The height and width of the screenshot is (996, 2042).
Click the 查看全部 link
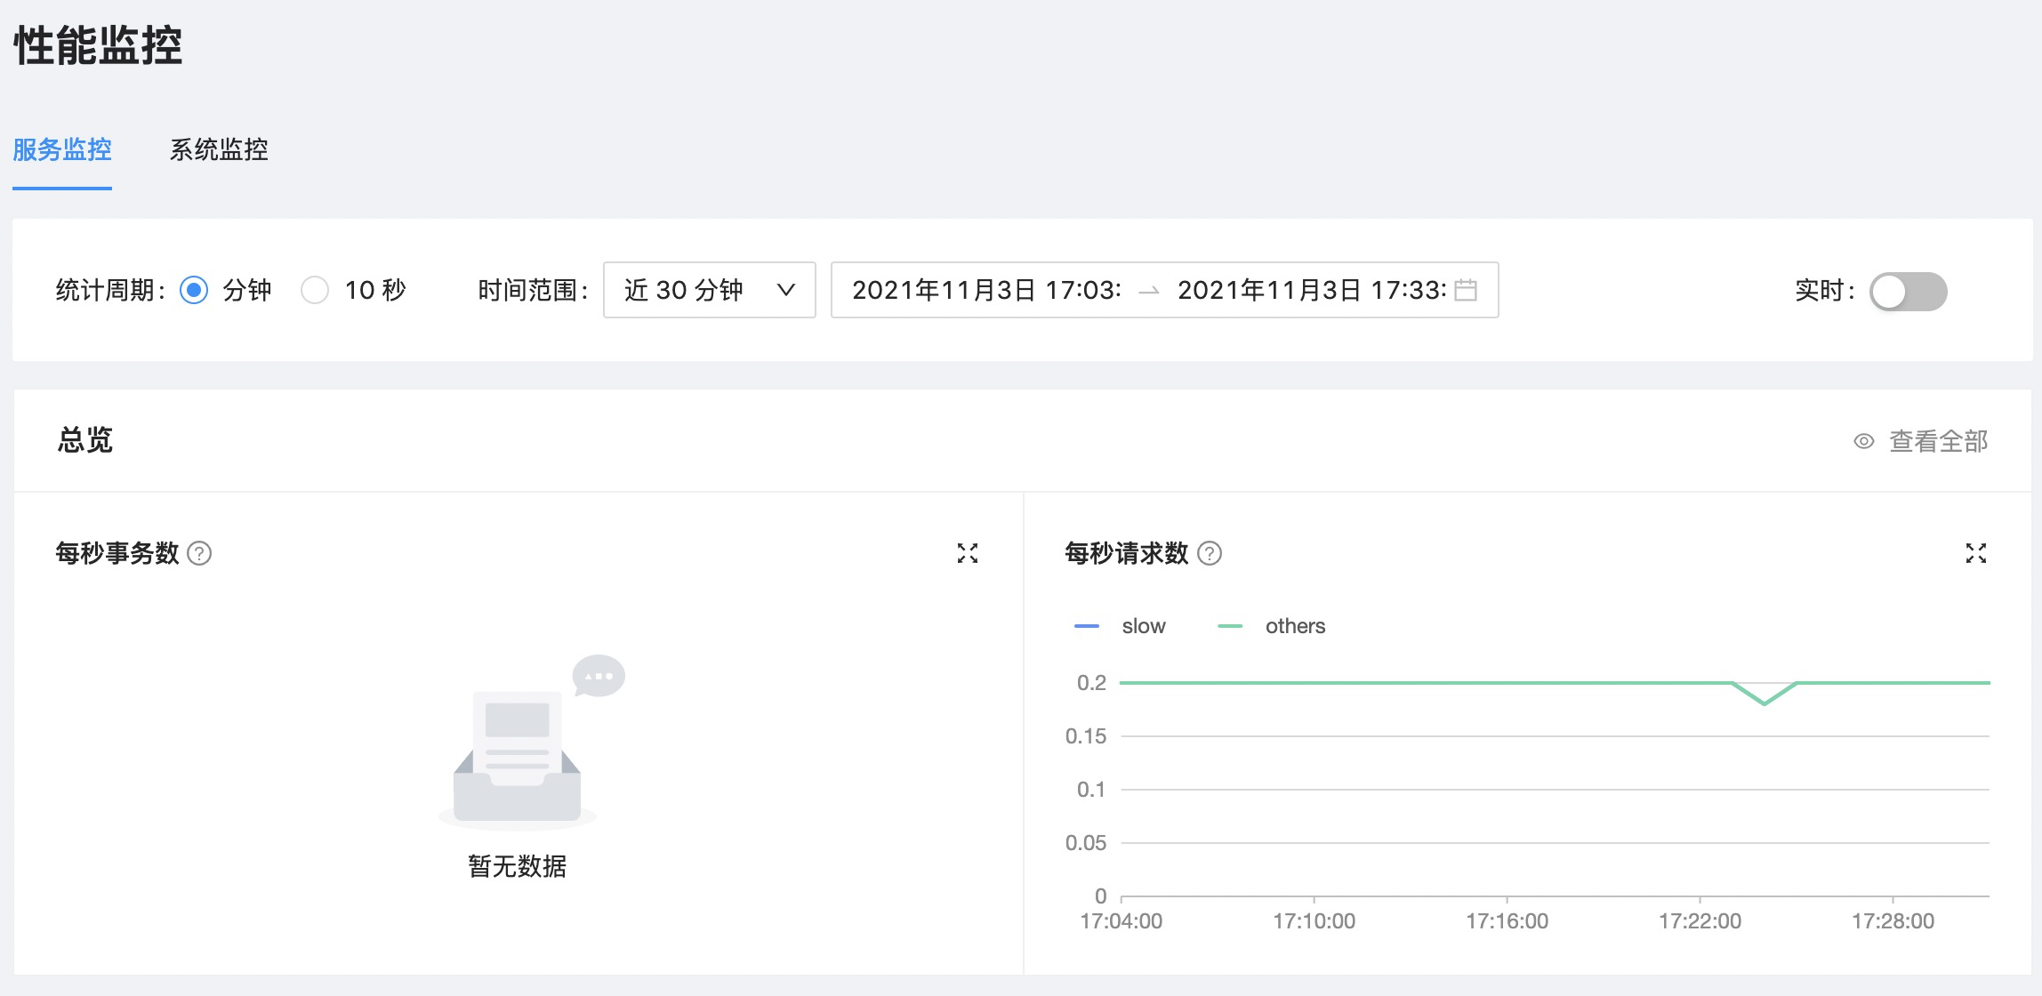(1938, 441)
